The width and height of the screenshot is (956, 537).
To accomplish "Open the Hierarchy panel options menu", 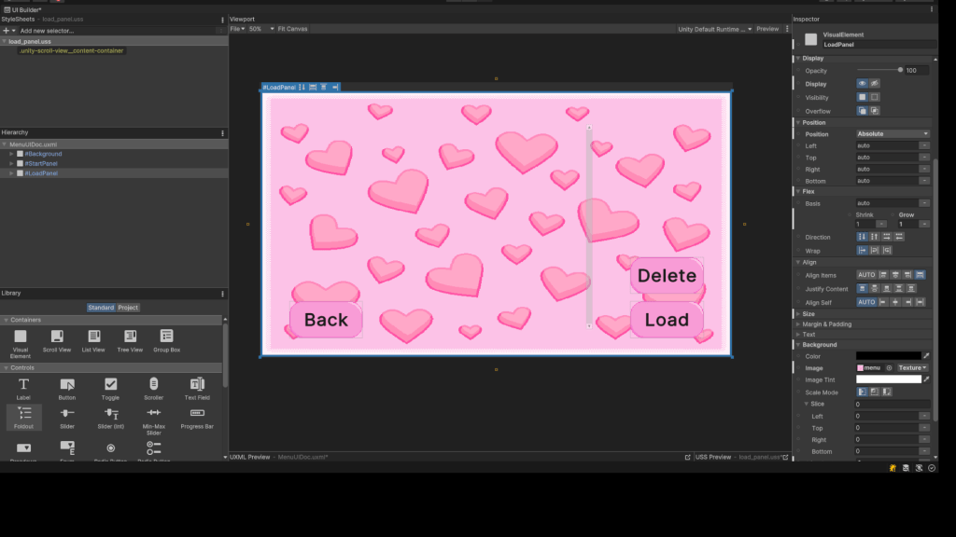I will tap(222, 133).
